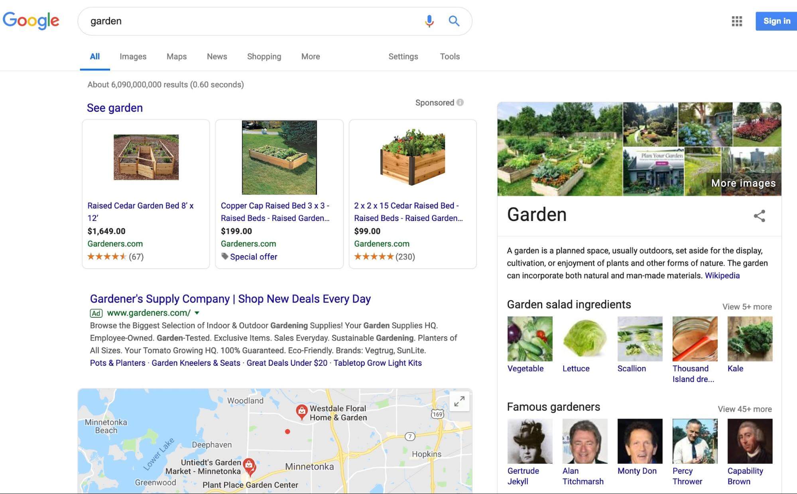Open search Tools
Screen dimensions: 797x494
pyautogui.click(x=450, y=57)
